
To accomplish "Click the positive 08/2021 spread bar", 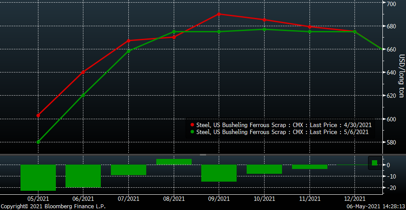I will tap(174, 162).
